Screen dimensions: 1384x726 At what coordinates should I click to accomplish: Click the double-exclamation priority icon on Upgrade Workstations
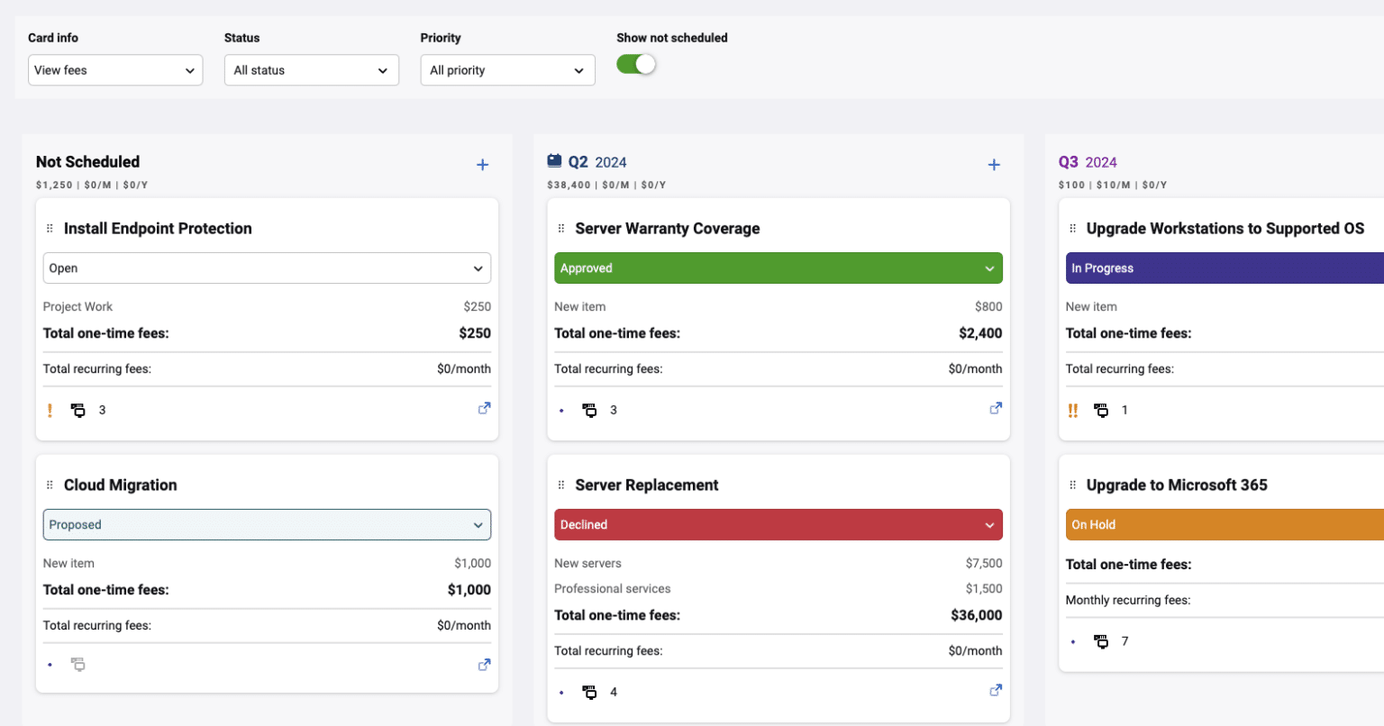click(x=1072, y=410)
